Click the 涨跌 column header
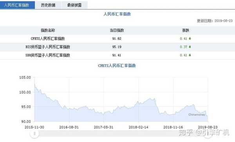 pos(186,30)
